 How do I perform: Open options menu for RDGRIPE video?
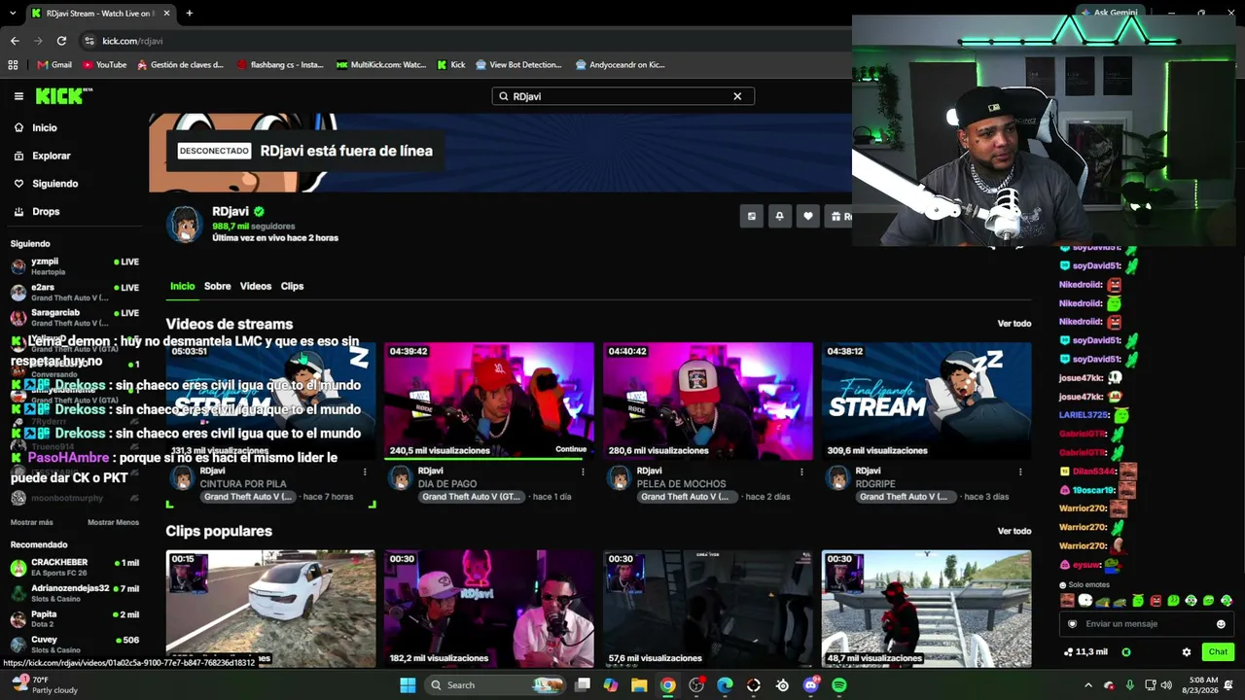1021,472
